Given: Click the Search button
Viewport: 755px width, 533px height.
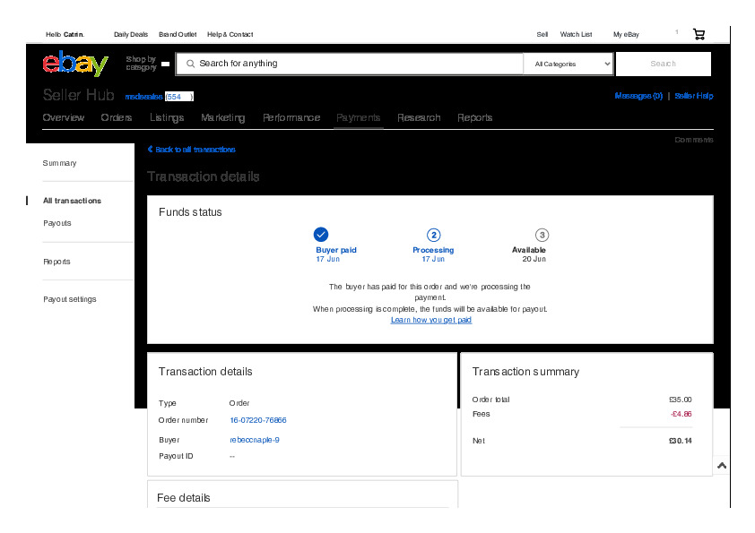Looking at the screenshot, I should (x=663, y=64).
